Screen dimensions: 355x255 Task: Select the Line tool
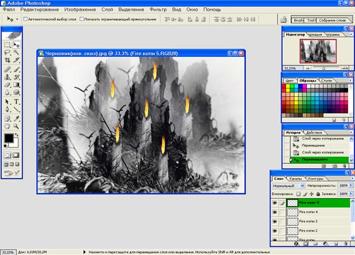click(16, 109)
